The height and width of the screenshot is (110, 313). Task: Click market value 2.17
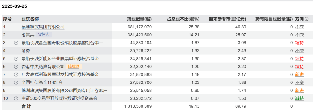tap(242, 74)
